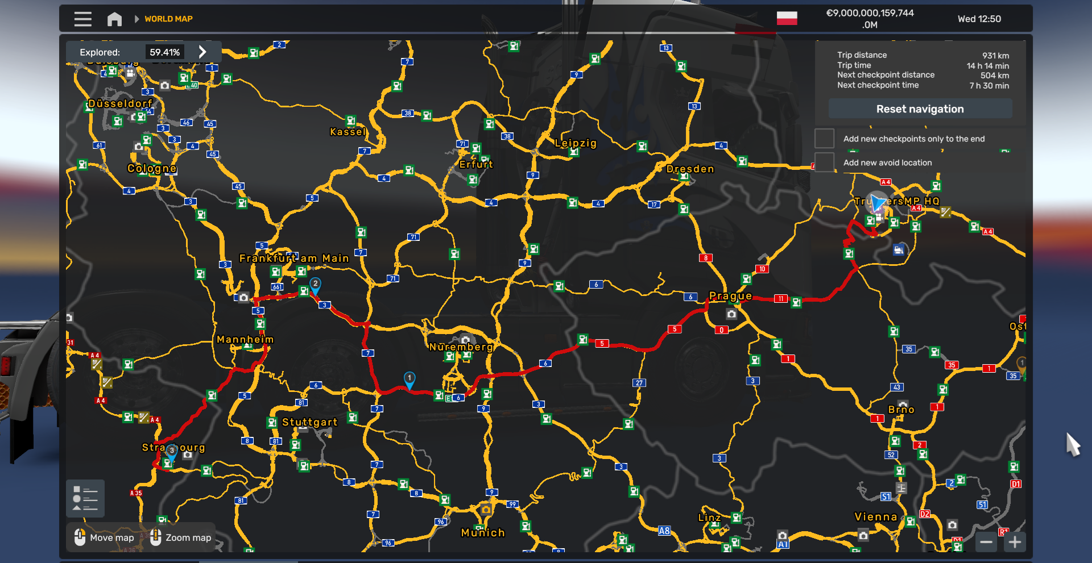The width and height of the screenshot is (1092, 563).
Task: Click the Zoom map mouse hint icon
Action: tap(155, 537)
